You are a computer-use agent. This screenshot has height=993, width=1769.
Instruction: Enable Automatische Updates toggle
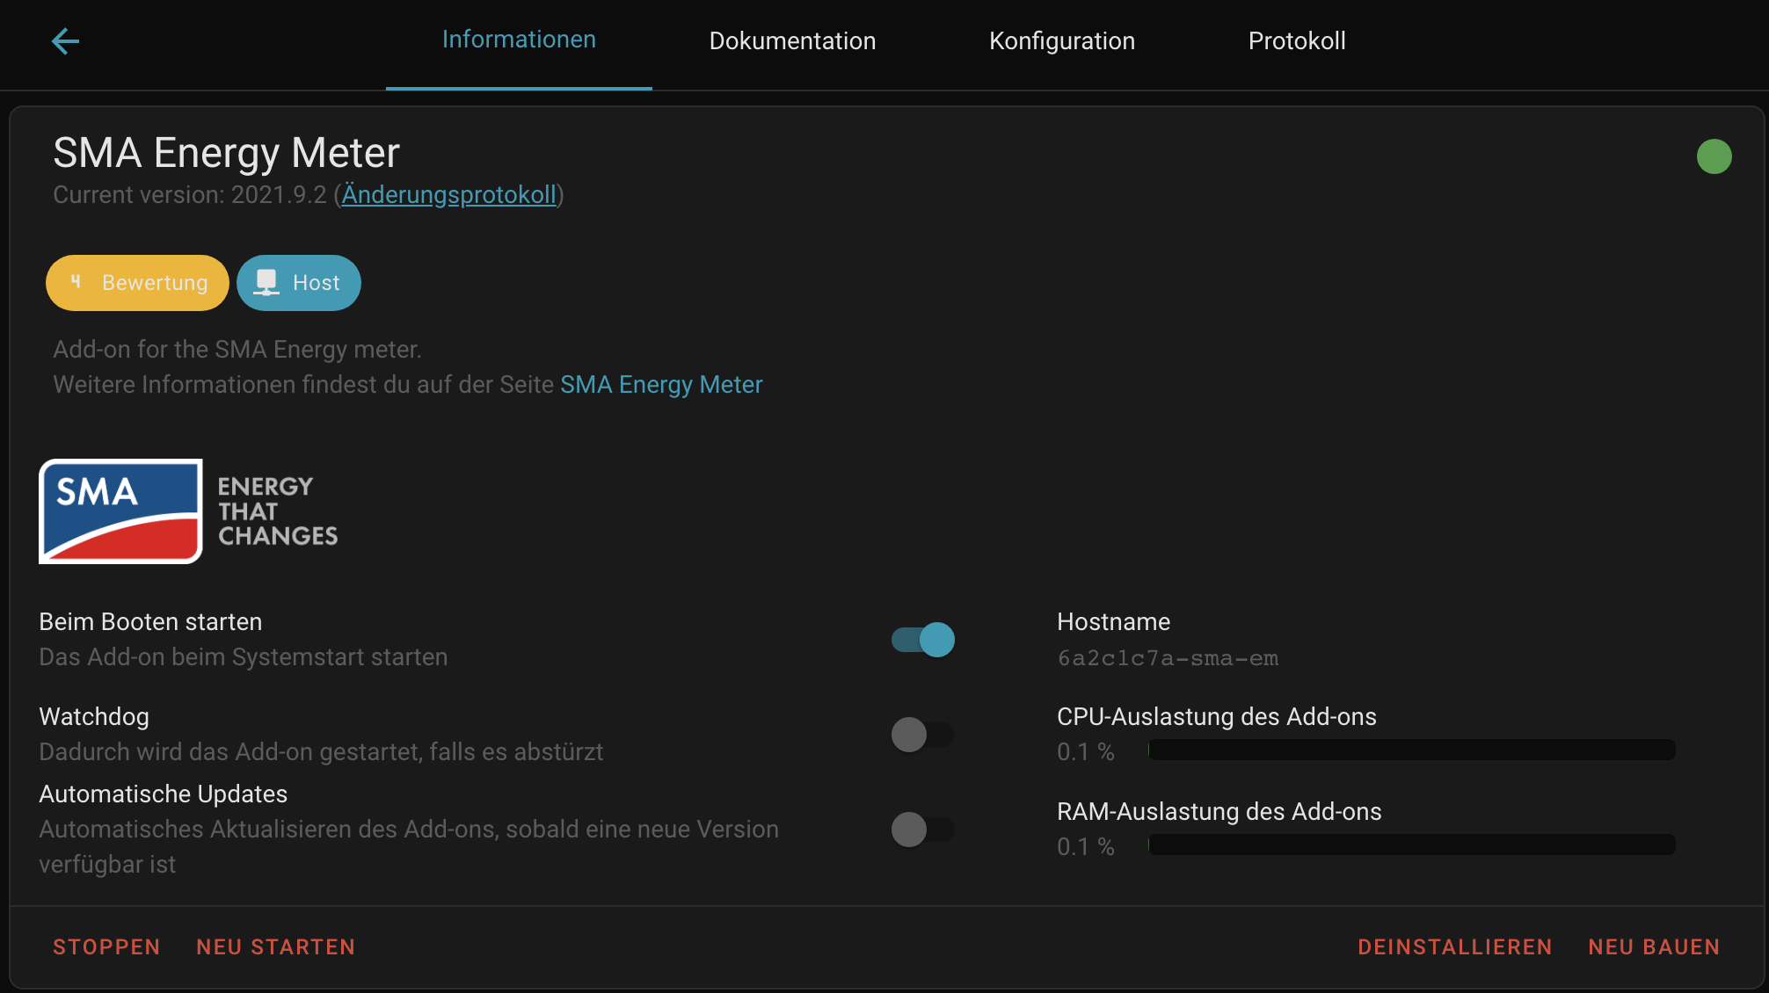point(923,829)
